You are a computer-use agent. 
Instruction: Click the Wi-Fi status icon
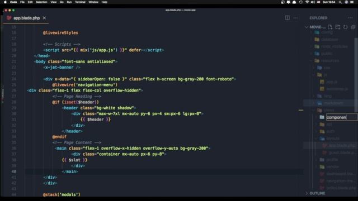point(307,2)
